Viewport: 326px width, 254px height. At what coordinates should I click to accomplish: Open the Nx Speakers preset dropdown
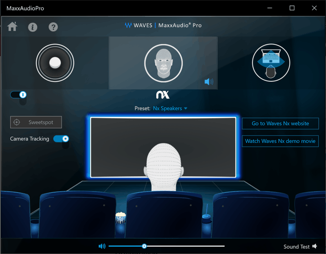pyautogui.click(x=170, y=108)
